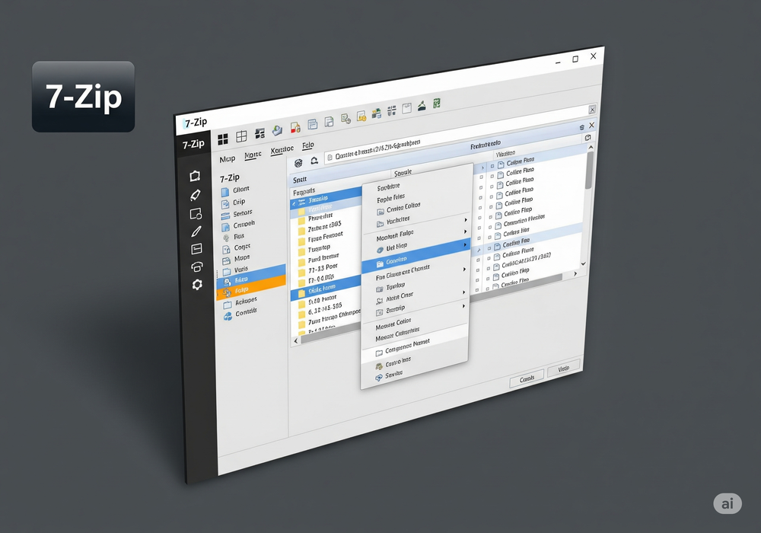Choose the marker icon in the black sidebar
Screen dimensions: 761x533
[x=196, y=195]
